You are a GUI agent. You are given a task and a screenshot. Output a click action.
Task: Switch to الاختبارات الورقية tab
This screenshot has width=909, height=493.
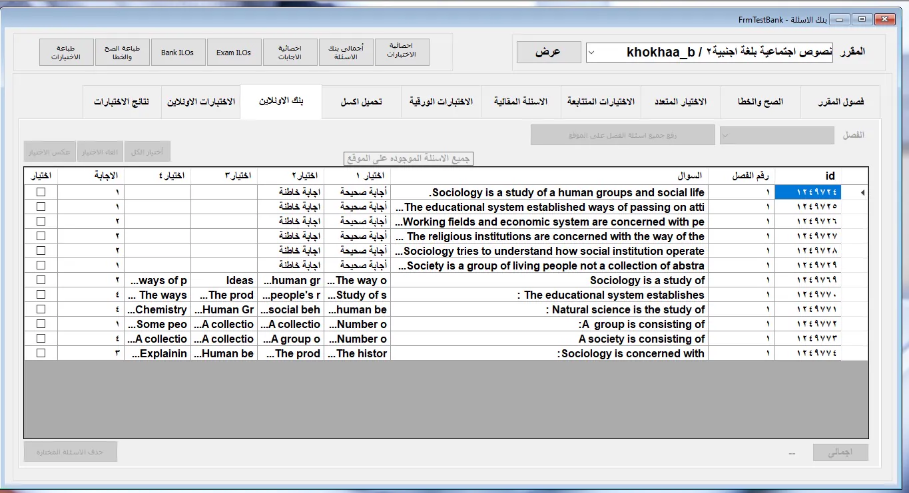click(441, 102)
